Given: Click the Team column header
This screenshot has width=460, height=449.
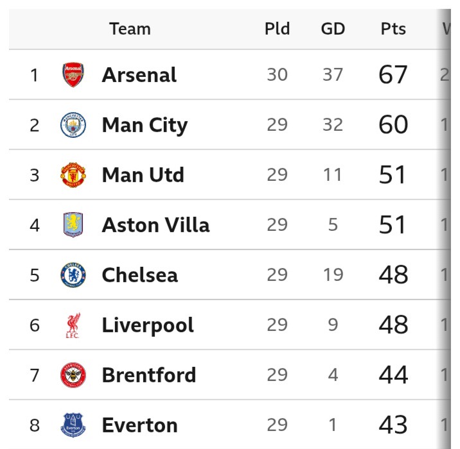Looking at the screenshot, I should (x=130, y=29).
